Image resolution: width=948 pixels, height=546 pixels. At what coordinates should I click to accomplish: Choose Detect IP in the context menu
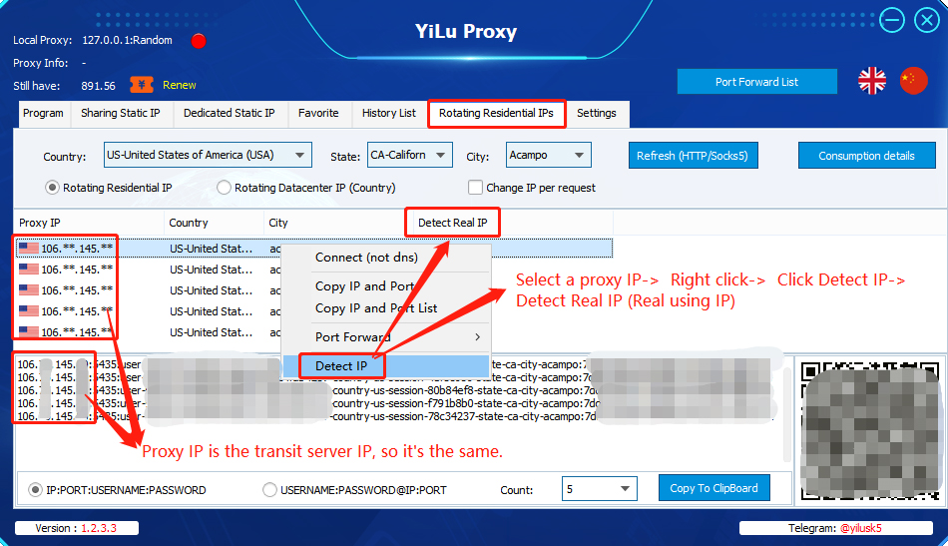(386, 365)
